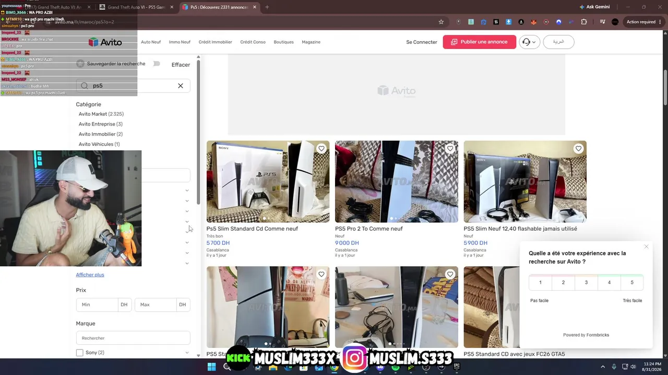The height and width of the screenshot is (375, 668).
Task: Open the Auto Neuf menu item
Action: pyautogui.click(x=151, y=42)
